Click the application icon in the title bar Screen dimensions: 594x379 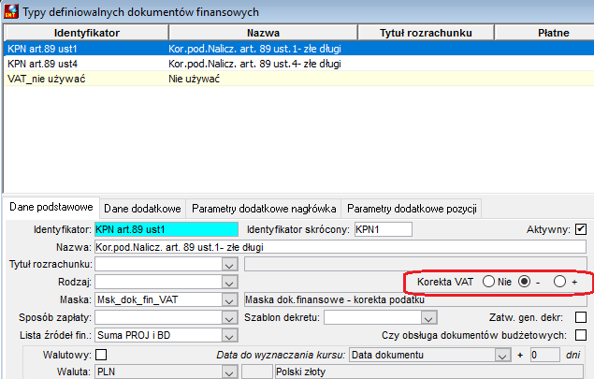[11, 11]
